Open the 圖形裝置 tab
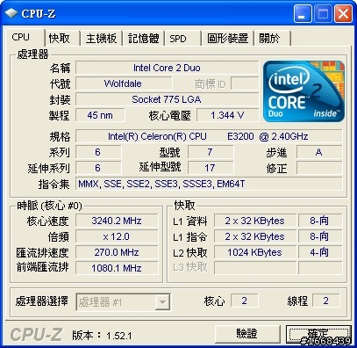Screen dimensions: 357x348 click(x=227, y=39)
